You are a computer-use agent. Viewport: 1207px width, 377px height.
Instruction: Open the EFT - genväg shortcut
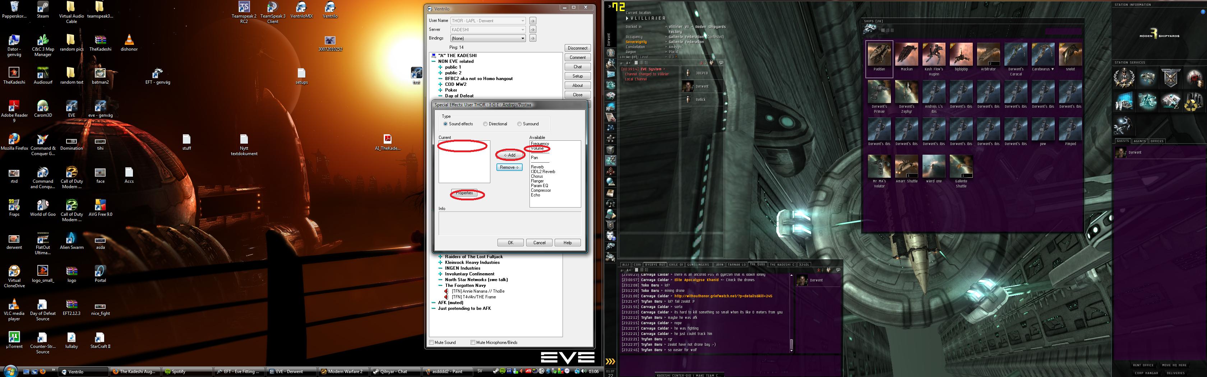[x=157, y=76]
